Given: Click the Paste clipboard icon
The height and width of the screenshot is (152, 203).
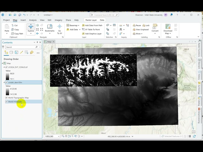Looking at the screenshot, I should 7,27.
